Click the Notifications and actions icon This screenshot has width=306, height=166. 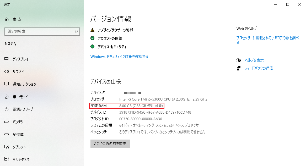pos(7,84)
